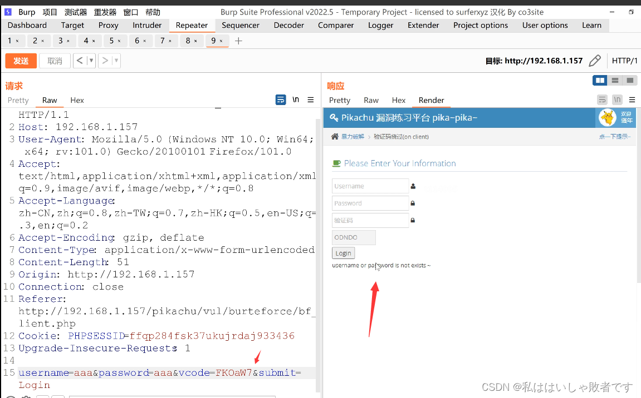Click the Login button in rendered page
Image resolution: width=641 pixels, height=398 pixels.
point(344,253)
